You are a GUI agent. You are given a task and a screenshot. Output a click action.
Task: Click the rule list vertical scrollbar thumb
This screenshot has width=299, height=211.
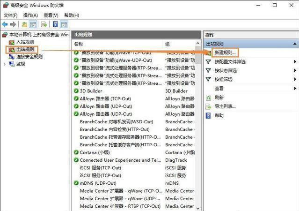(x=198, y=55)
